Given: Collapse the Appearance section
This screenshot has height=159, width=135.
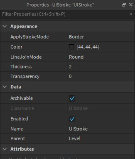Looking at the screenshot, I should click(x=5, y=26).
